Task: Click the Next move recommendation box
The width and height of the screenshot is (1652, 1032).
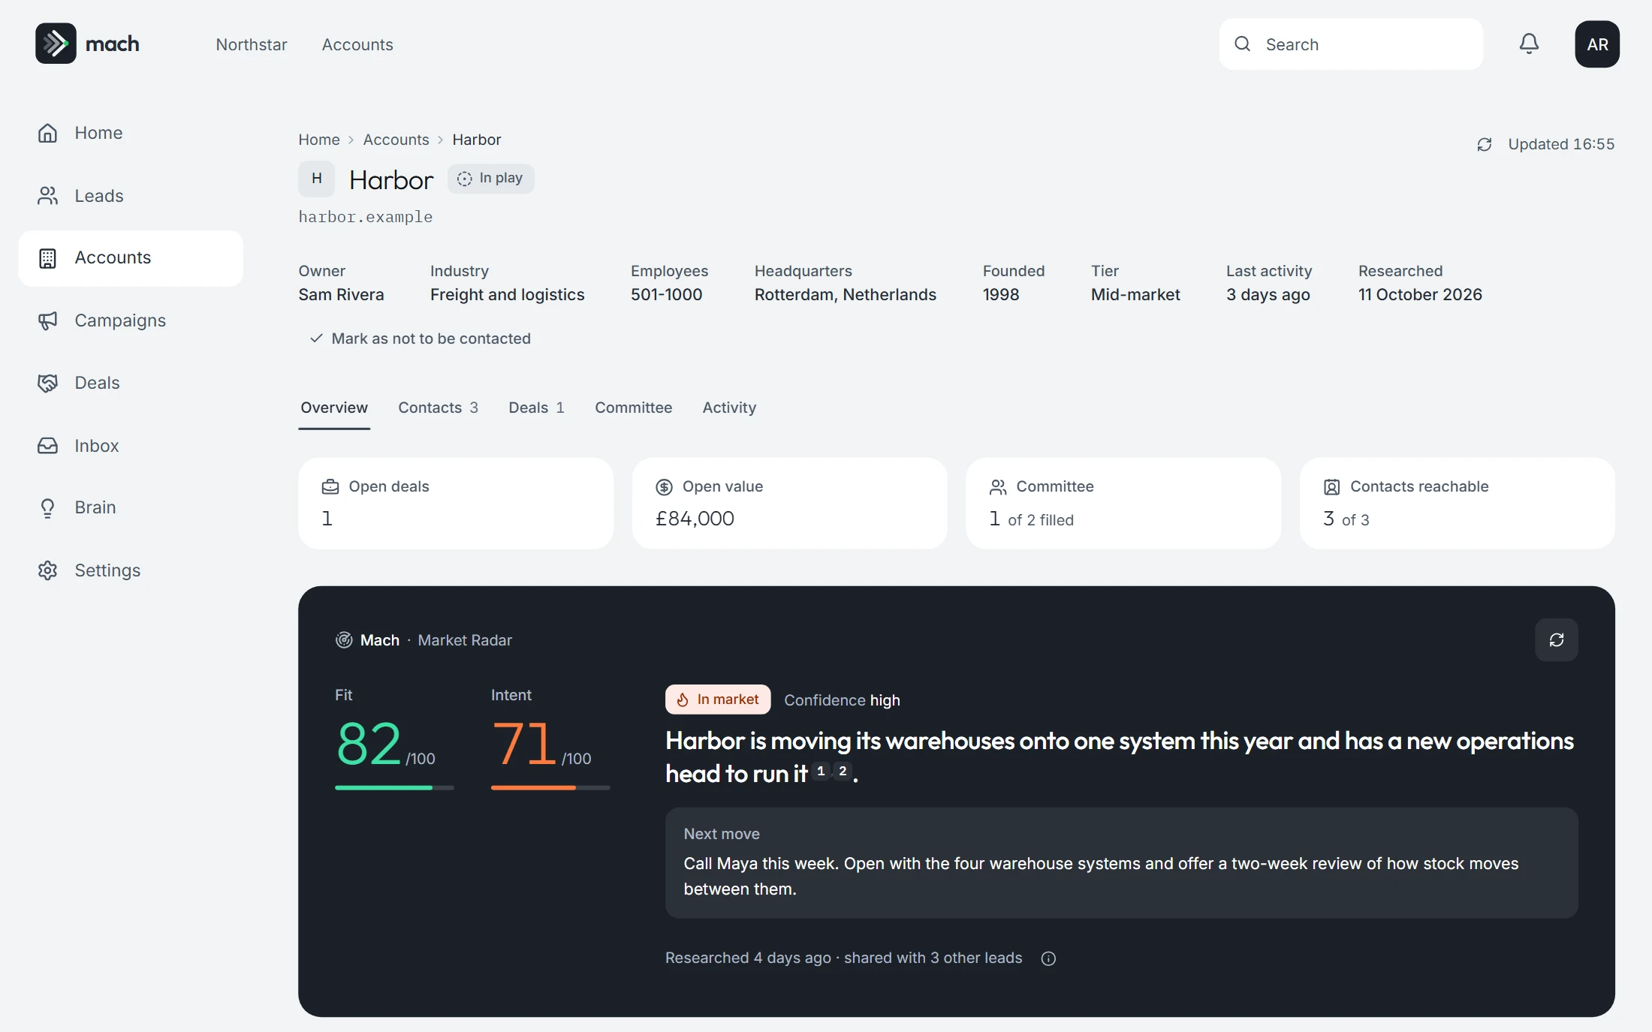Action: click(x=1121, y=862)
